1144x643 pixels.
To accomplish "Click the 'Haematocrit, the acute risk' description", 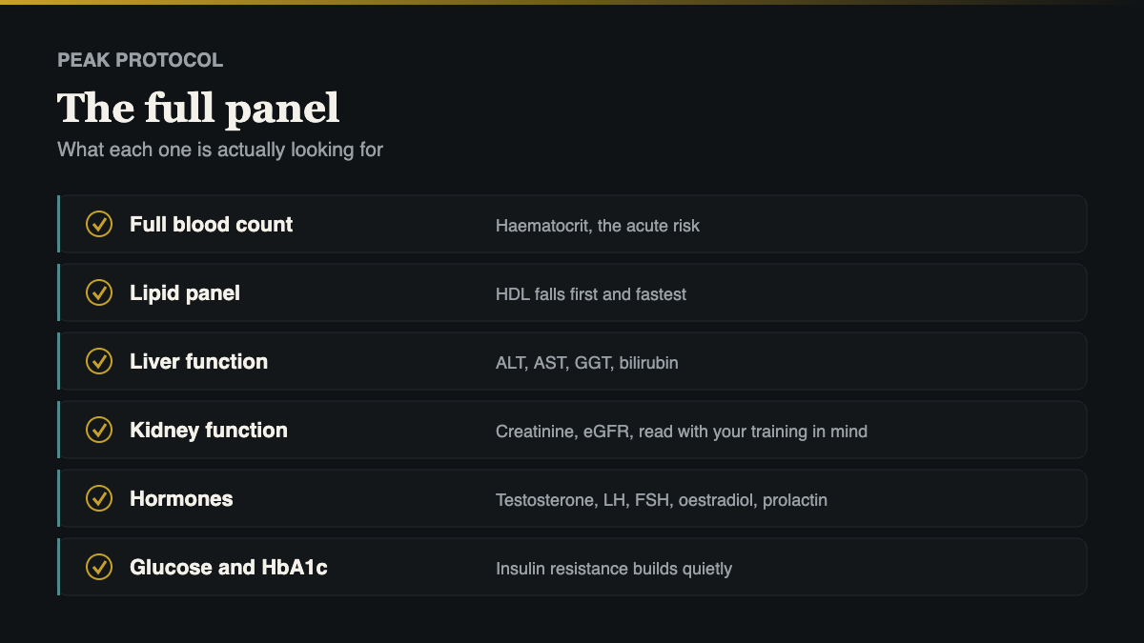I will click(x=598, y=226).
